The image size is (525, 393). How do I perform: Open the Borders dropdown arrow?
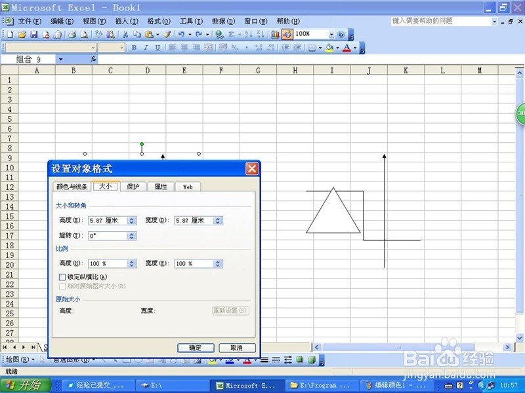click(320, 48)
